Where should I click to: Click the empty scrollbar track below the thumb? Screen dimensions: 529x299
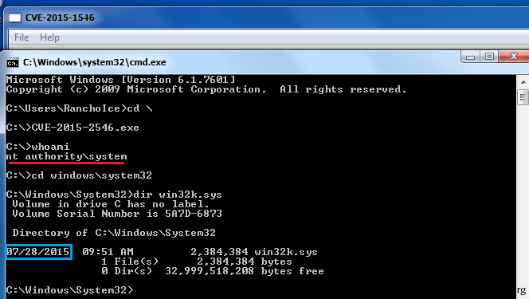point(523,195)
